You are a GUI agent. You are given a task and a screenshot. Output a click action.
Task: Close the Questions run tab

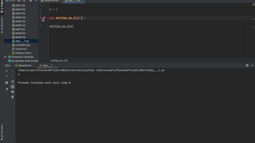[x=33, y=66]
